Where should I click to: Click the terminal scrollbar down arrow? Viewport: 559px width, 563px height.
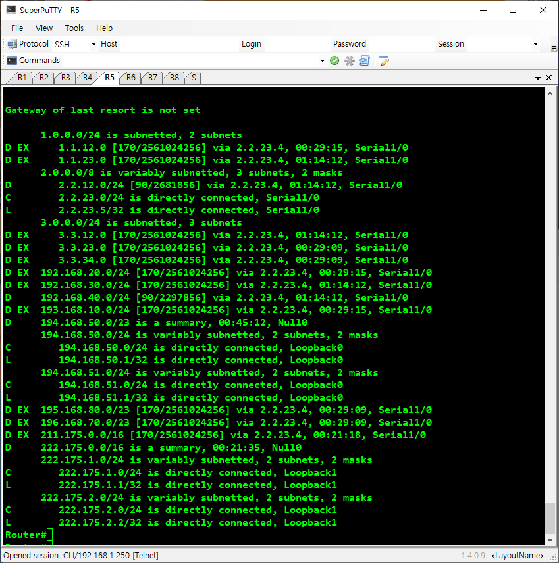pyautogui.click(x=550, y=540)
